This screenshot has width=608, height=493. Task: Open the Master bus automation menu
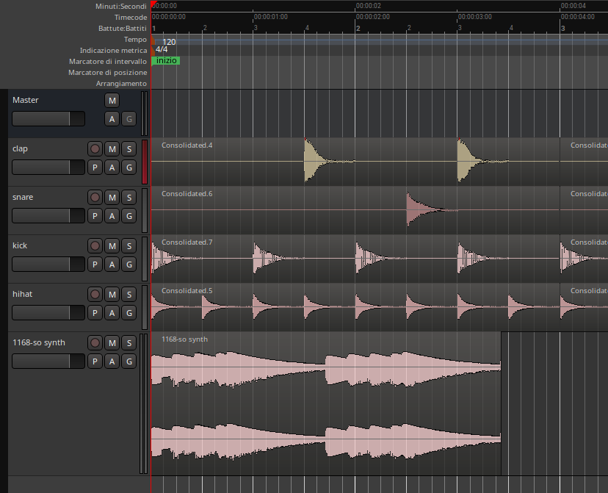pyautogui.click(x=112, y=119)
